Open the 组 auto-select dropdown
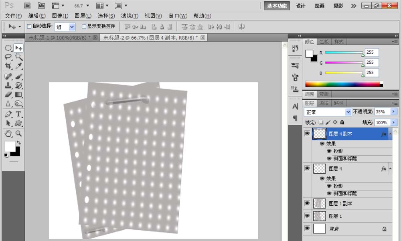This screenshot has width=401, height=241. (65, 27)
